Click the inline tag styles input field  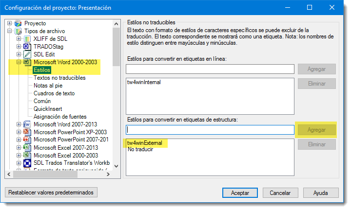click(210, 69)
